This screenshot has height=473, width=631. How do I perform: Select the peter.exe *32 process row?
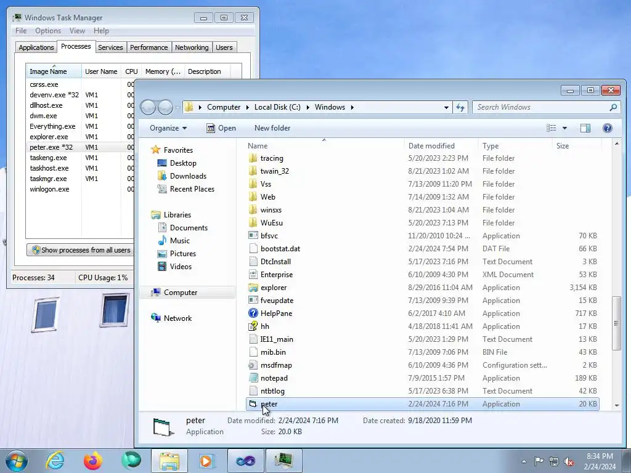coord(81,147)
